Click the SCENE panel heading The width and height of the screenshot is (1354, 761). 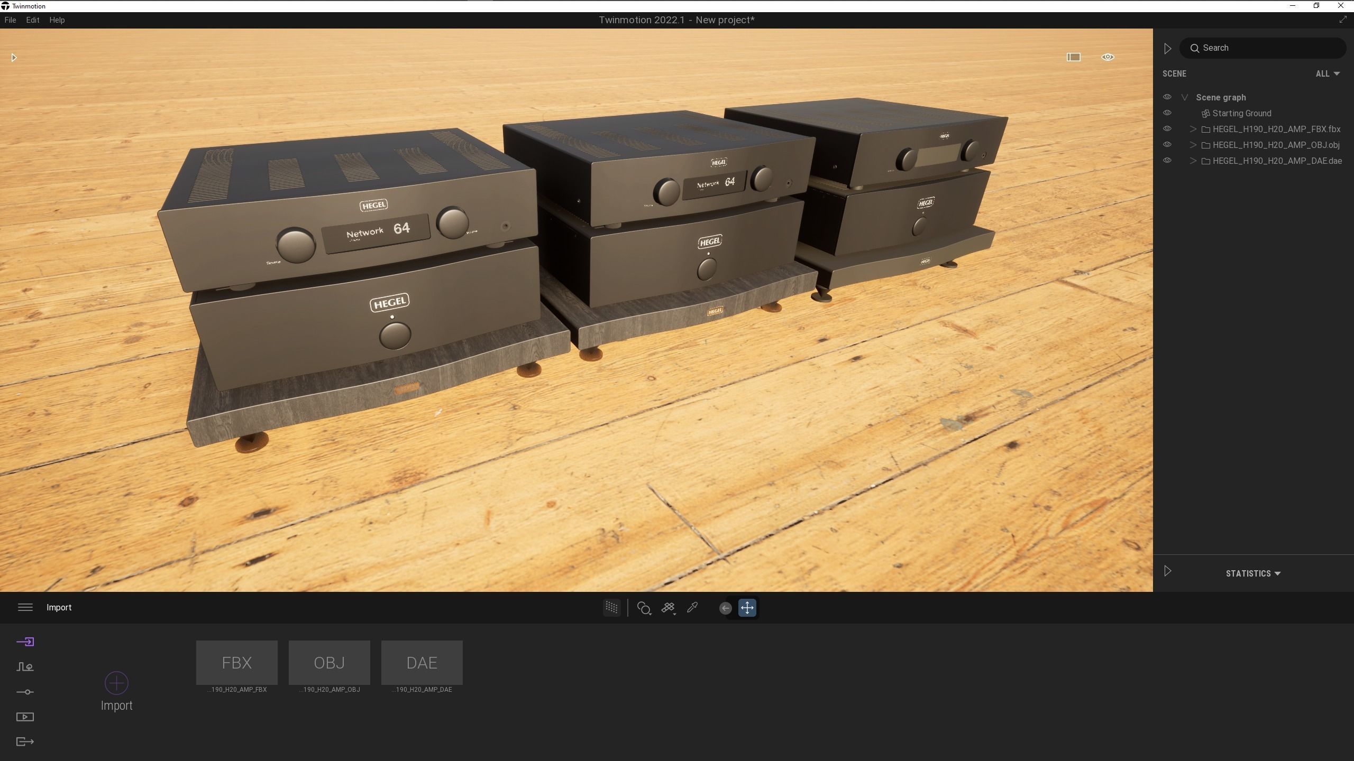coord(1174,74)
